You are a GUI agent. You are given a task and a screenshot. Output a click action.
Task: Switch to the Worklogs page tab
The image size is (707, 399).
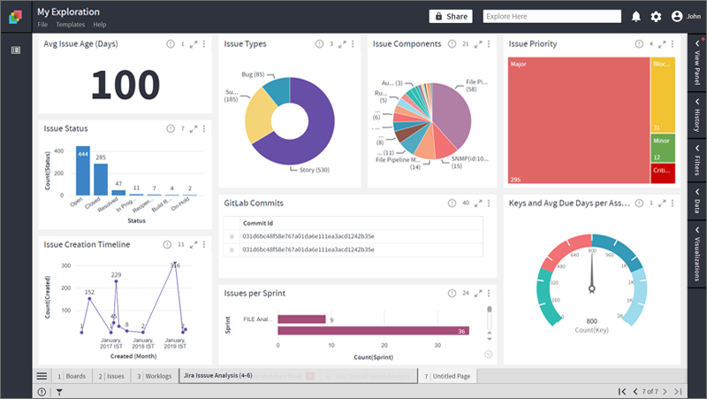155,376
